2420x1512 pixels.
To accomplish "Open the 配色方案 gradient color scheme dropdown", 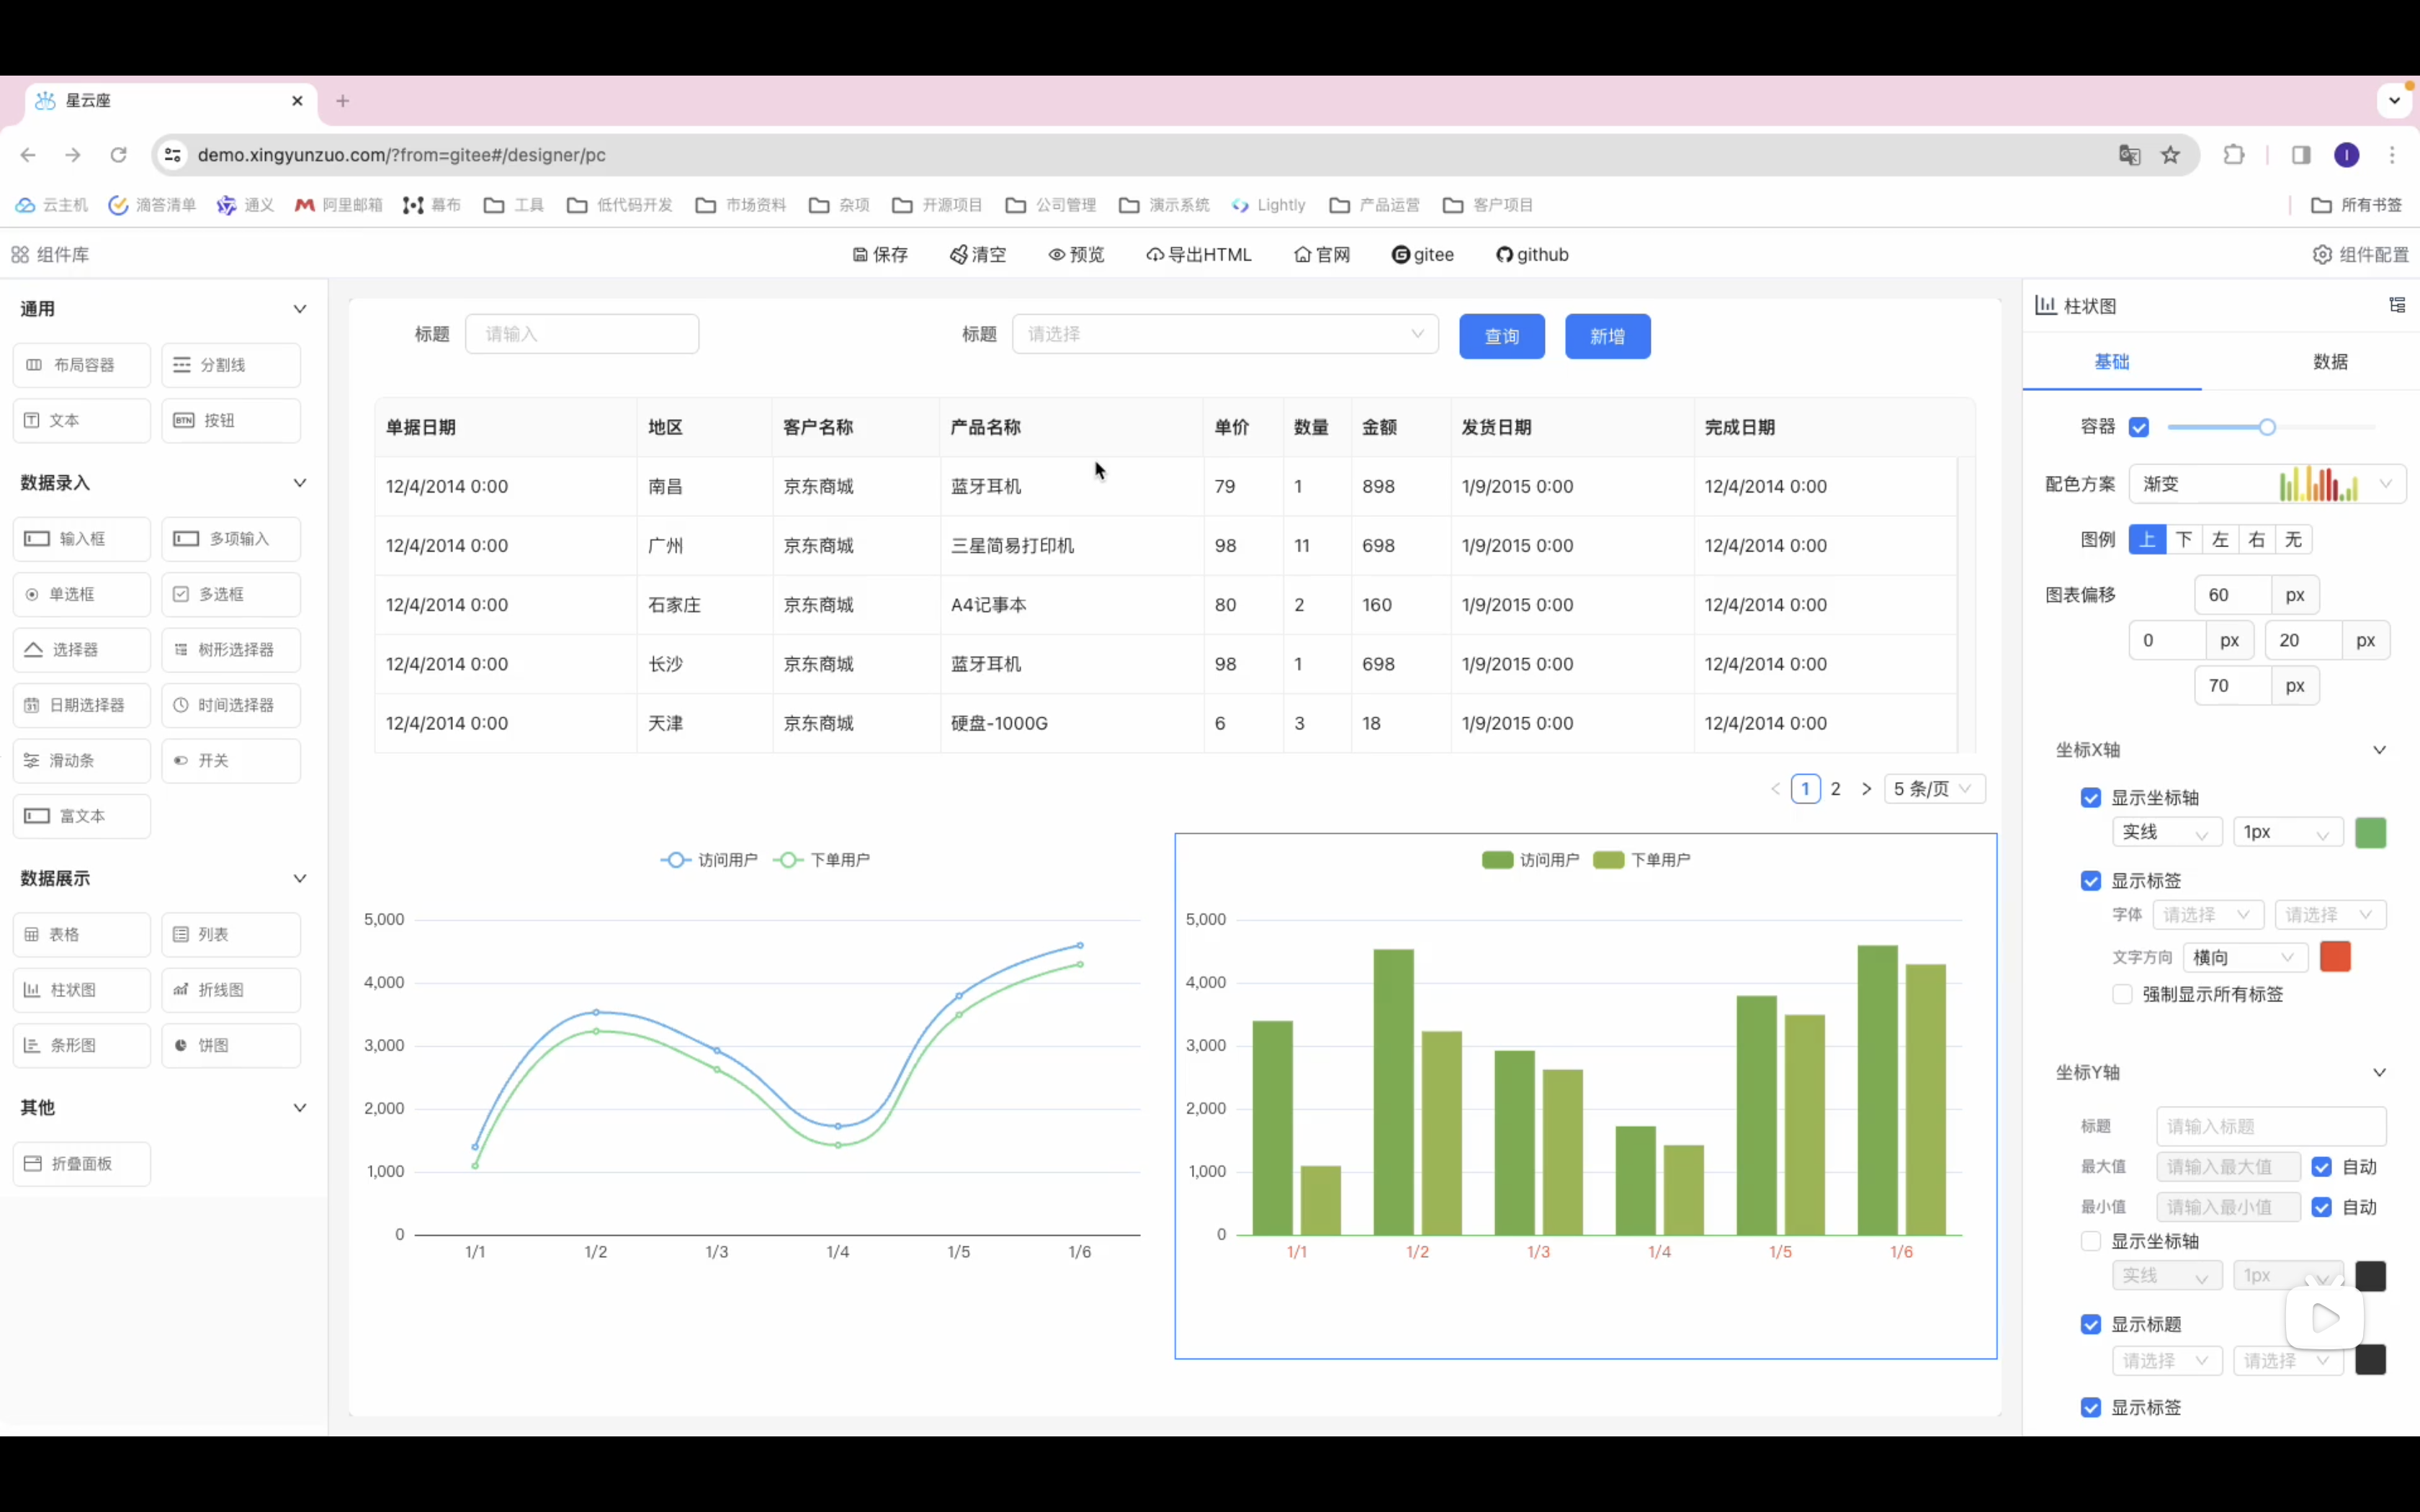I will 2267,484.
